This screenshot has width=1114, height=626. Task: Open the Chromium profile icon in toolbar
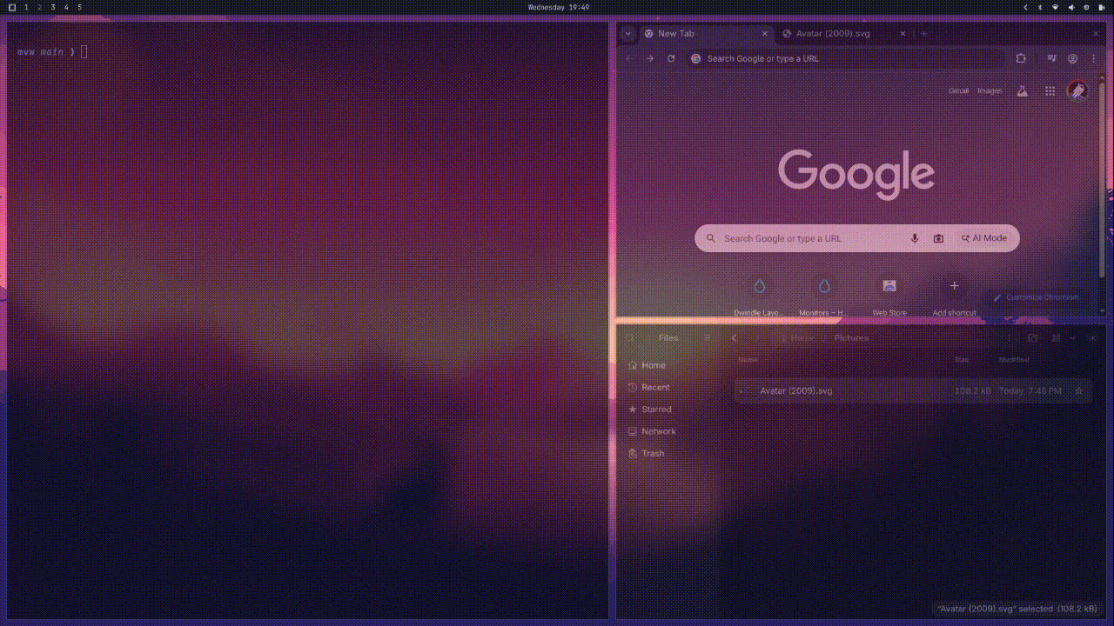[1073, 58]
